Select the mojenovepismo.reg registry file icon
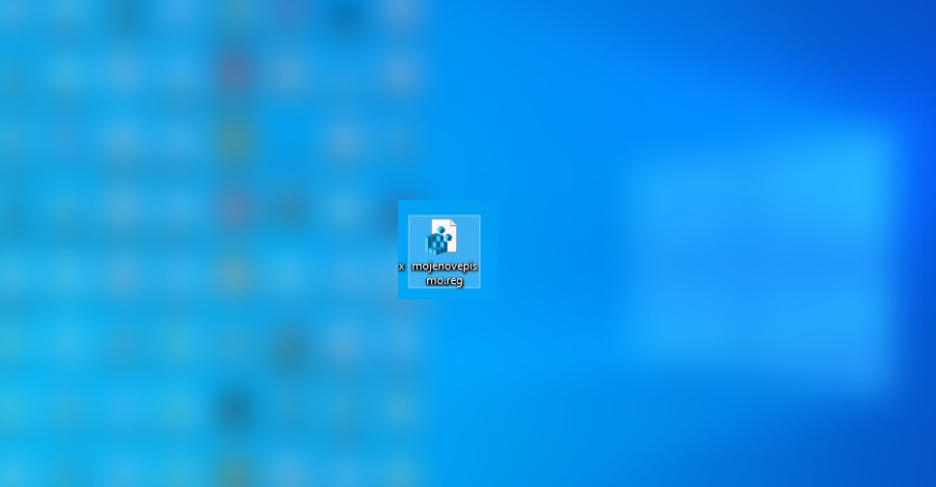Image resolution: width=936 pixels, height=487 pixels. [x=441, y=237]
